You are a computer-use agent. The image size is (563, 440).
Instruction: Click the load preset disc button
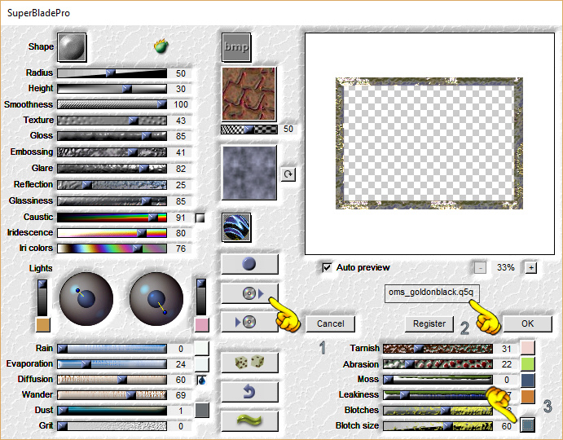pos(249,293)
